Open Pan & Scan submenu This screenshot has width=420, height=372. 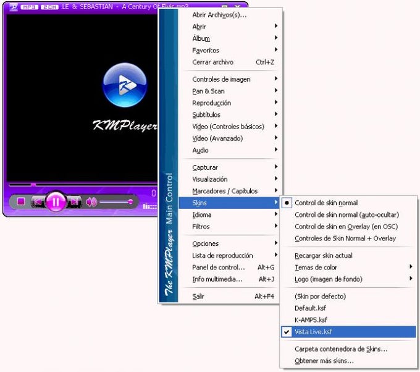click(x=230, y=91)
